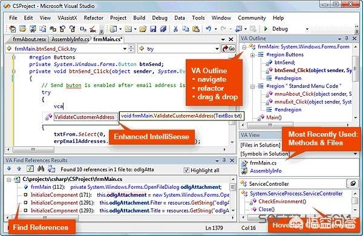Viewport: 363px width, 236px height.
Task: Open the frmMain.btnSend_Click.try context dropdown
Action: click(125, 48)
